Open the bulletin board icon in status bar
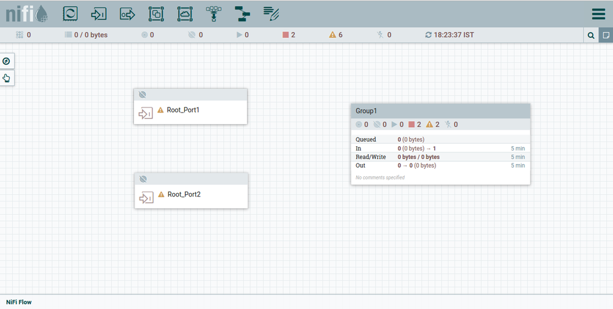 pos(606,36)
